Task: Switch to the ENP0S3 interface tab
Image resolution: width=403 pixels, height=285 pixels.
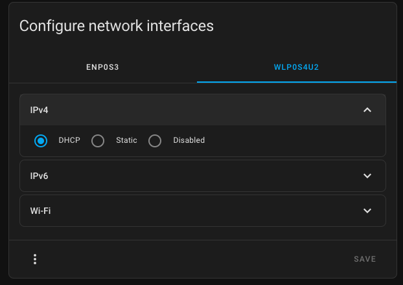Action: 103,67
